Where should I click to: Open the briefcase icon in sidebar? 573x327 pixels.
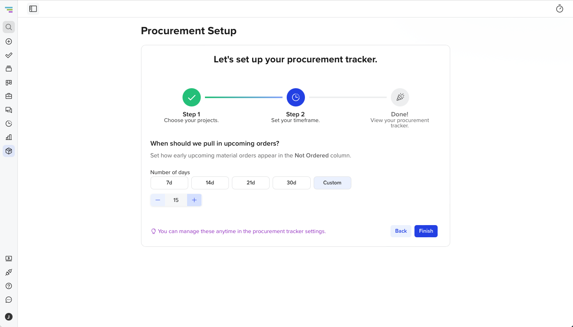(9, 96)
